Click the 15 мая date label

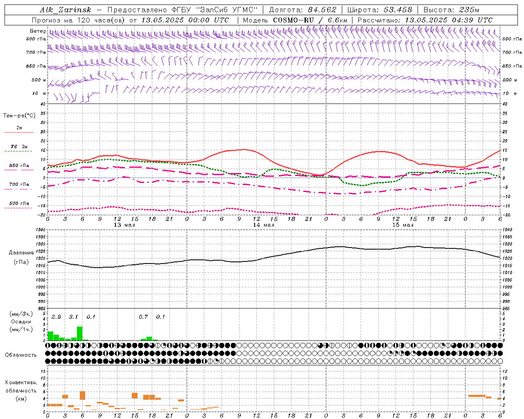pyautogui.click(x=402, y=225)
